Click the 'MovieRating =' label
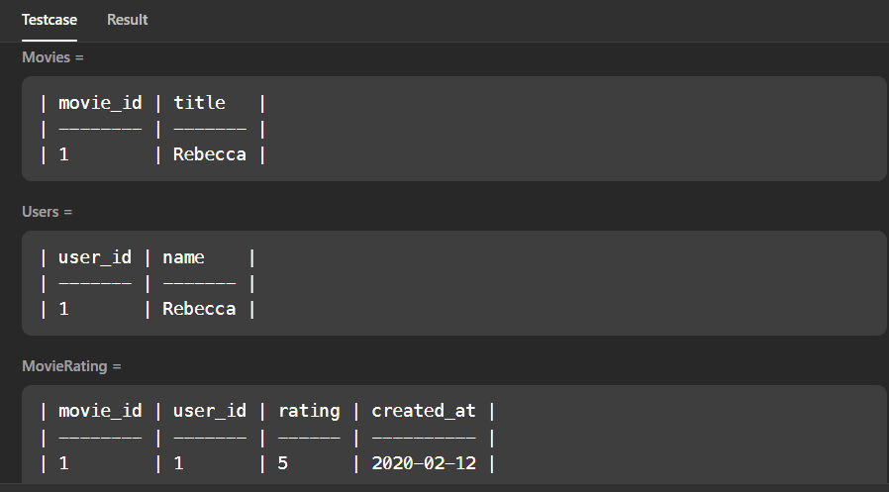Image resolution: width=889 pixels, height=492 pixels. point(71,366)
